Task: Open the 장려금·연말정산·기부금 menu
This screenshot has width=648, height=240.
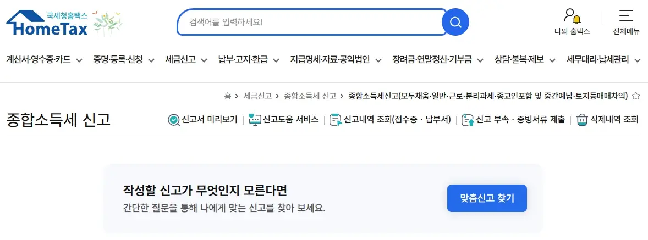Action: 432,60
